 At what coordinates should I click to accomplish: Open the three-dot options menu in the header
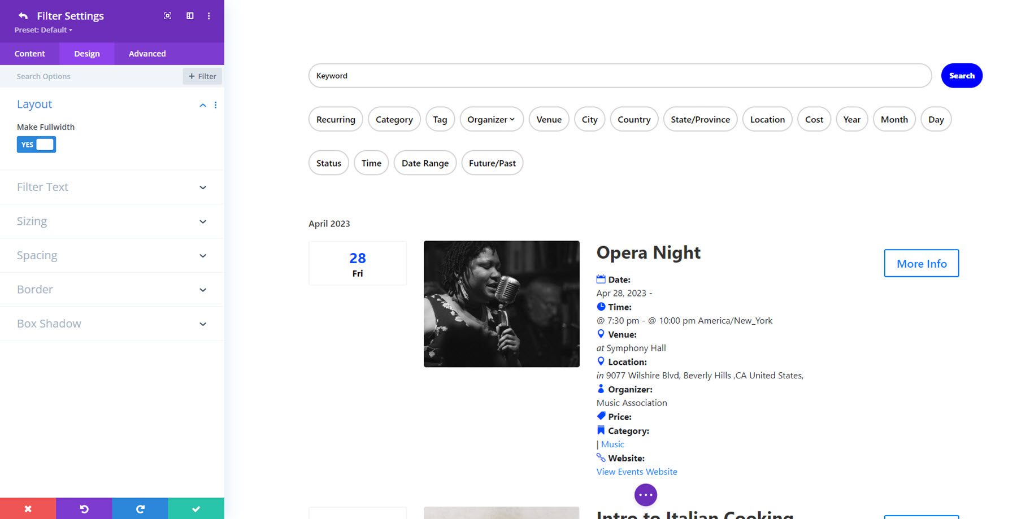click(209, 16)
